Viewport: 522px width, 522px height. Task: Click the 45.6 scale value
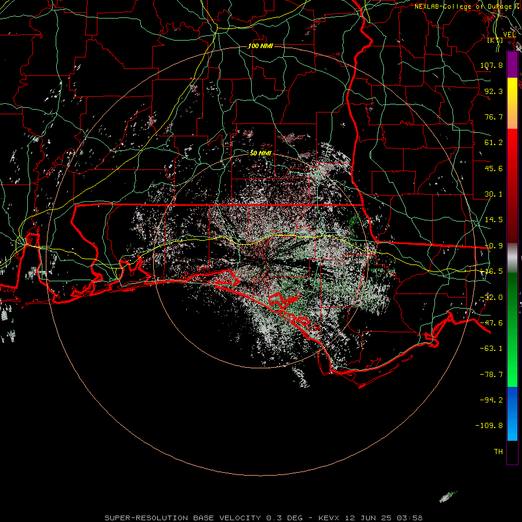coord(494,168)
